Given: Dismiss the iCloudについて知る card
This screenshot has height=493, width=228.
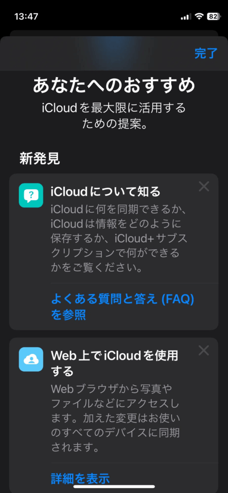Looking at the screenshot, I should pyautogui.click(x=204, y=187).
